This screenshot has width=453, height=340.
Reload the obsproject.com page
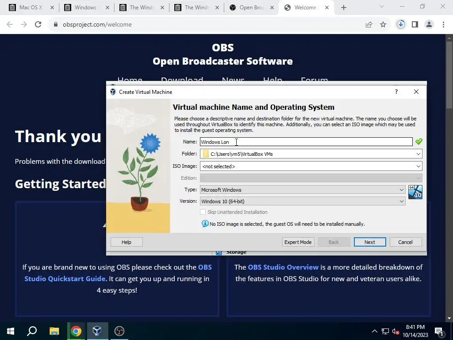[x=38, y=25]
